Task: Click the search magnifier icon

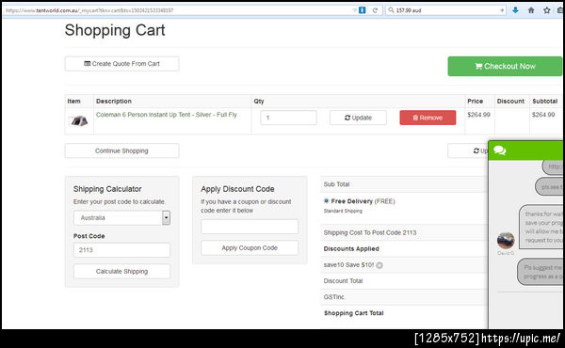Action: (x=391, y=10)
